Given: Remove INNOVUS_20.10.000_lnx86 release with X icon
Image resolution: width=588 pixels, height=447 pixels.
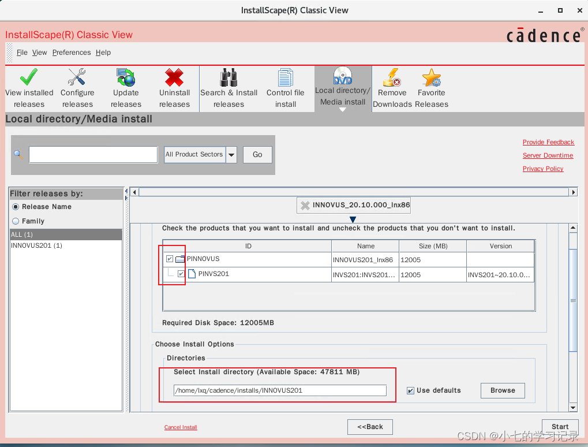Looking at the screenshot, I should [x=305, y=205].
